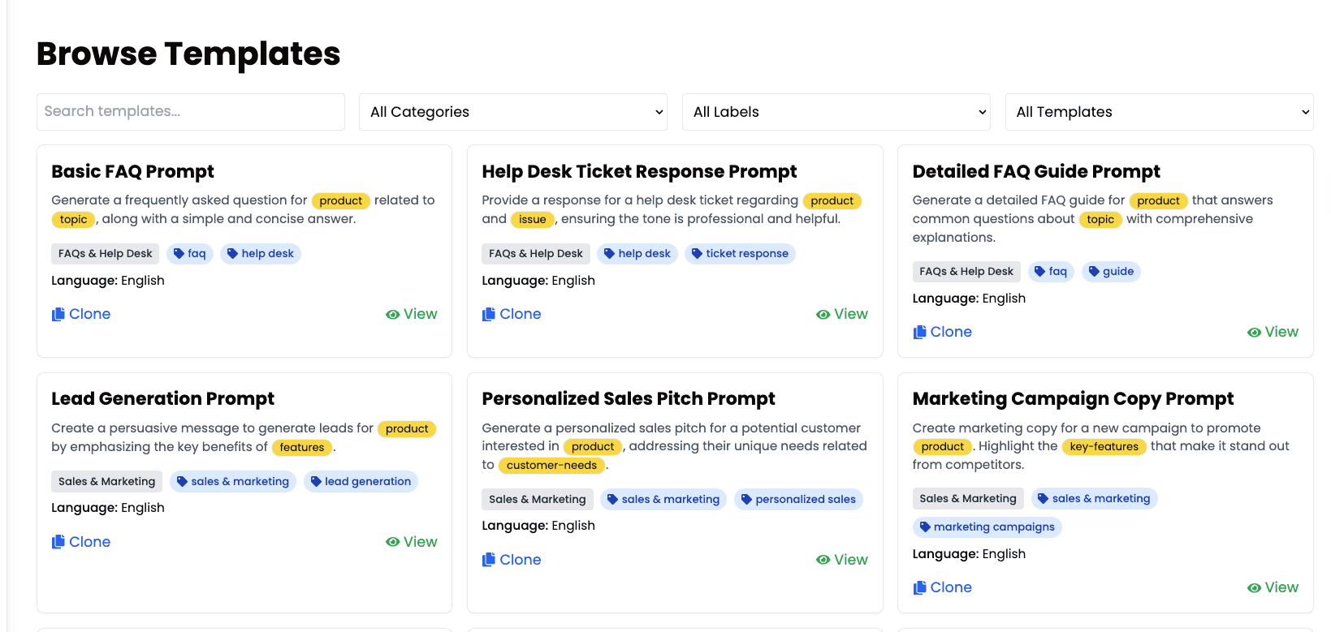This screenshot has height=632, width=1331.
Task: Click the 'personalized sales' tag
Action: click(x=798, y=500)
